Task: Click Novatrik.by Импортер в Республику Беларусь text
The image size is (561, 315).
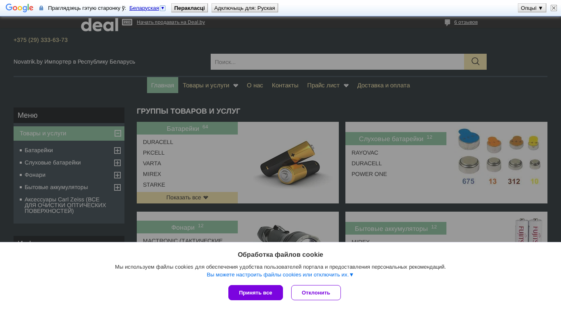Action: [x=74, y=62]
